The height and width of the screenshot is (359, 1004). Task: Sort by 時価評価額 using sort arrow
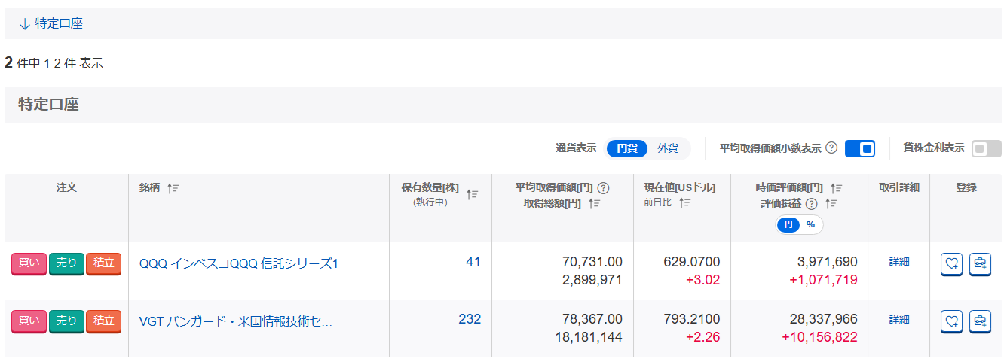pos(836,188)
